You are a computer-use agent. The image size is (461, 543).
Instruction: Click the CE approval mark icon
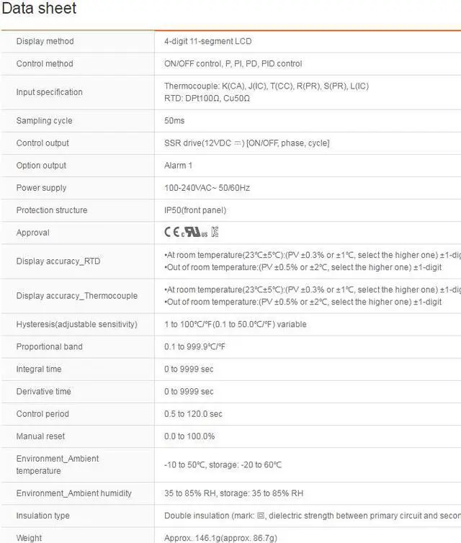coord(171,233)
